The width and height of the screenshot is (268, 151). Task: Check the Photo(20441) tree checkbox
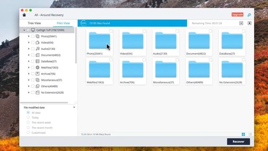tap(33, 36)
